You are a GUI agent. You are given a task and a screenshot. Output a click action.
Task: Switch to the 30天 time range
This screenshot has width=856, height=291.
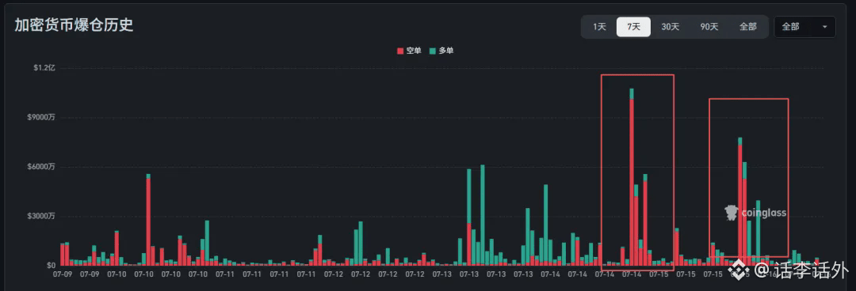pyautogui.click(x=670, y=27)
